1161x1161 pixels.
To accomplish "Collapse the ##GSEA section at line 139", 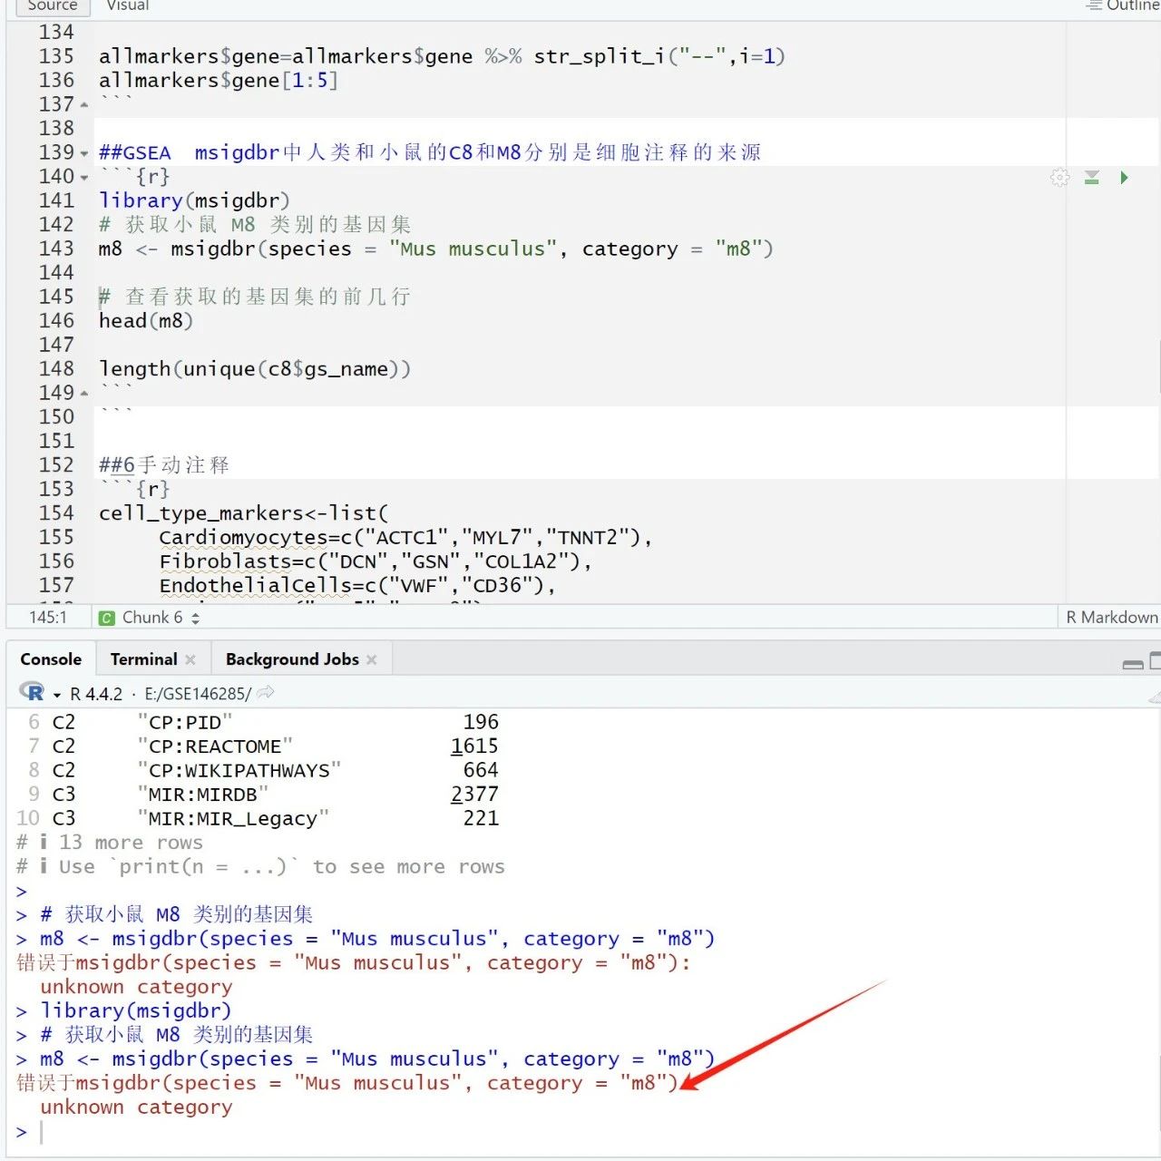I will tap(84, 153).
